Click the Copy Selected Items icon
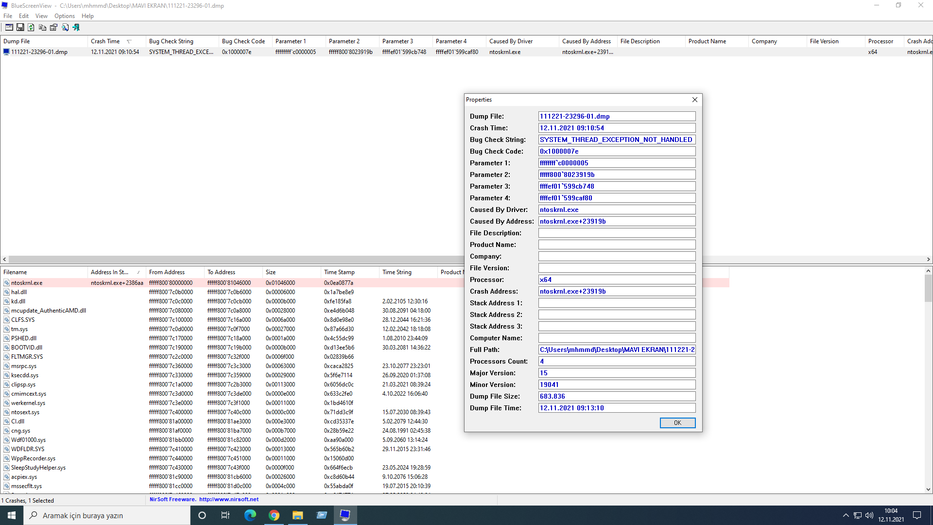The height and width of the screenshot is (525, 933). [42, 27]
